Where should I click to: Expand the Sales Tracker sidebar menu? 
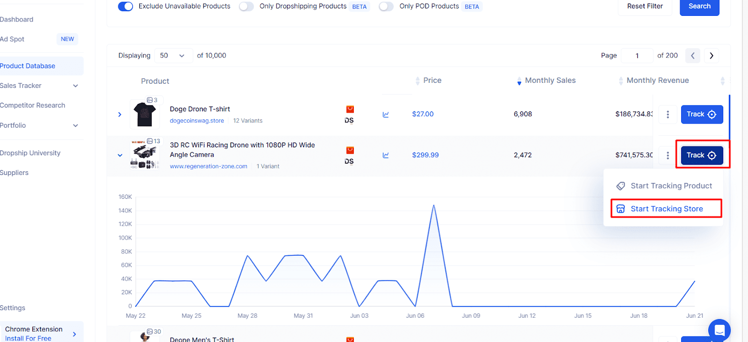pos(76,86)
